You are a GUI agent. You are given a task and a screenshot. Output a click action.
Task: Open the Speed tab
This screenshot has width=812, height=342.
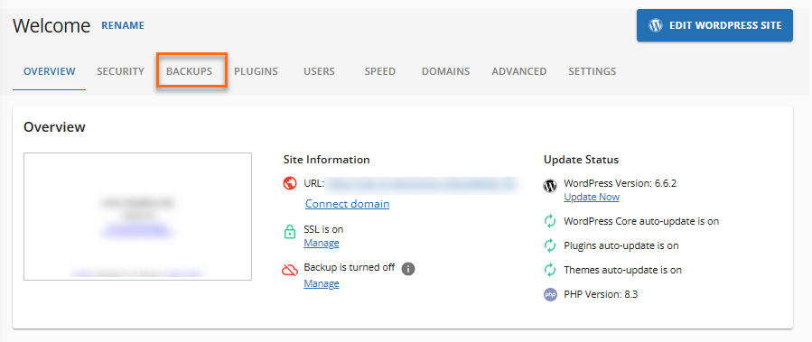379,71
